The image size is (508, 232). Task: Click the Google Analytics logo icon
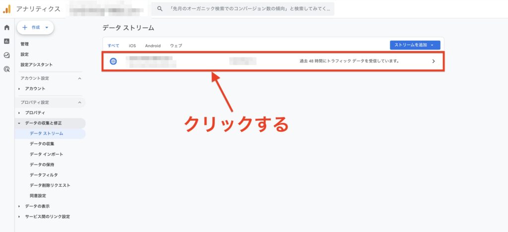7,9
